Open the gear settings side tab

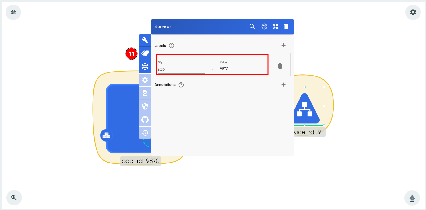pos(145,80)
